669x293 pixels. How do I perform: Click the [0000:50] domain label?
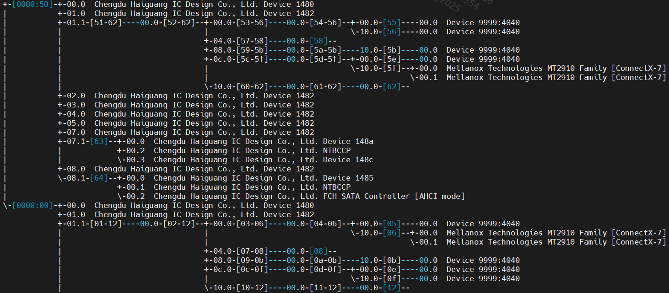(32, 4)
